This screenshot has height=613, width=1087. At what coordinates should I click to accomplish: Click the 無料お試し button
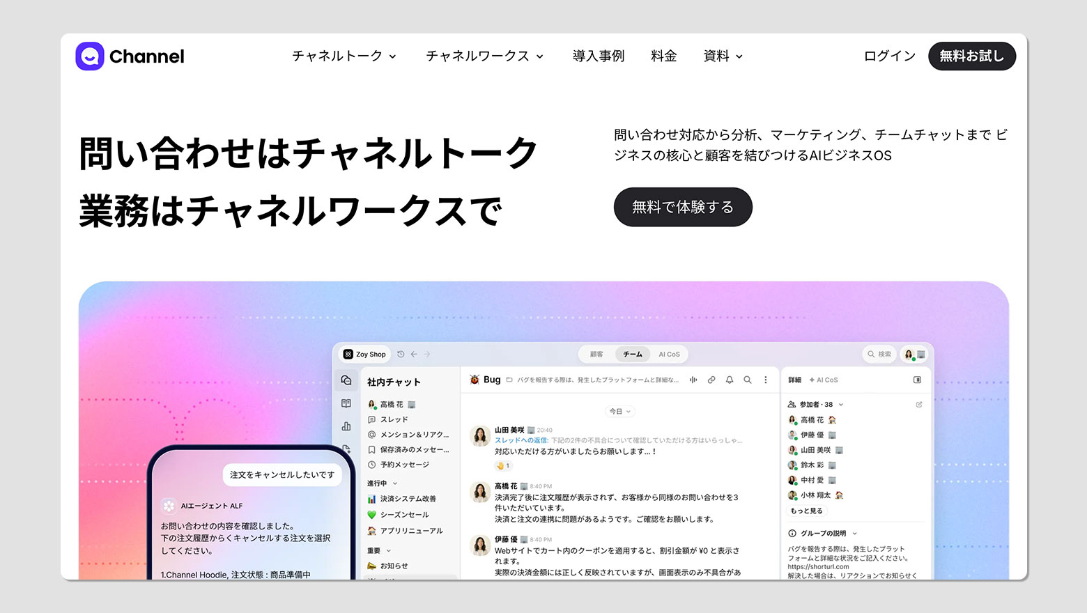[x=972, y=56]
